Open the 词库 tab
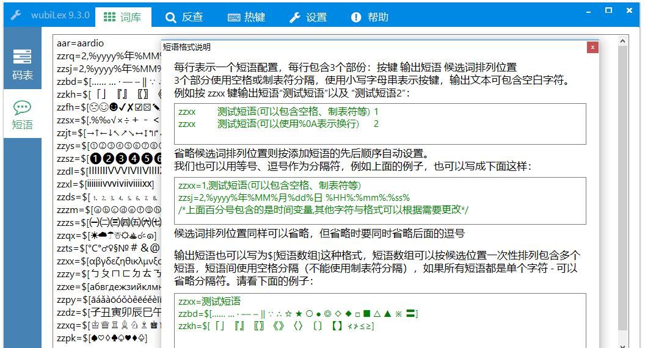The width and height of the screenshot is (645, 348). tap(123, 17)
